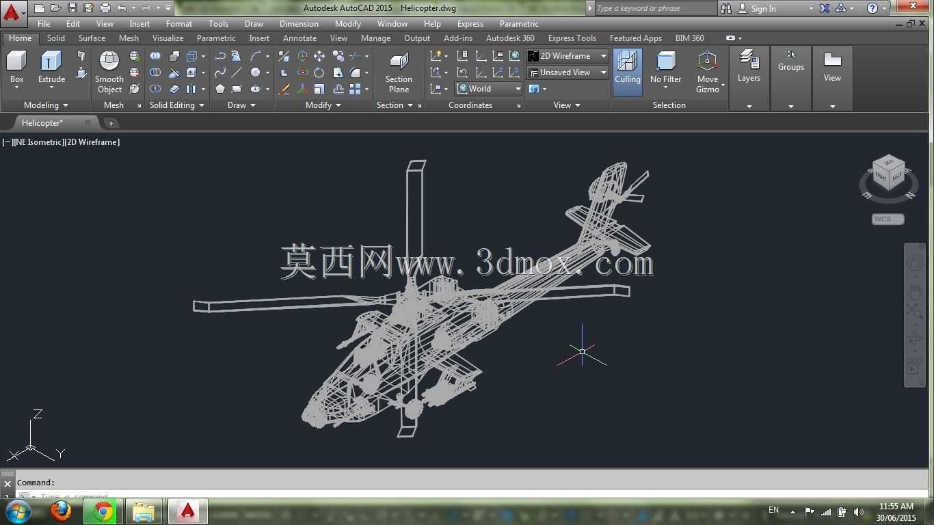934x525 pixels.
Task: Toggle the Culling selection option
Action: pos(627,72)
